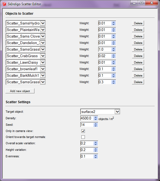Enable Orient towards target normals checkbox
This screenshot has height=181, width=160.
coord(83,137)
